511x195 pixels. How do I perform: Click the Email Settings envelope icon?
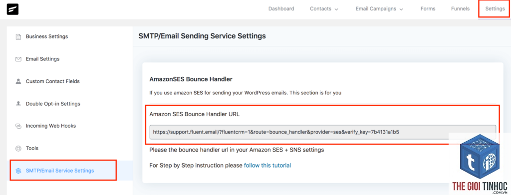18,59
